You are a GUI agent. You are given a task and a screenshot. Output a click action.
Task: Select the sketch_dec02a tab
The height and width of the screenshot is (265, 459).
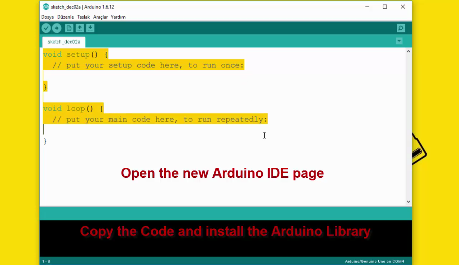click(x=63, y=42)
